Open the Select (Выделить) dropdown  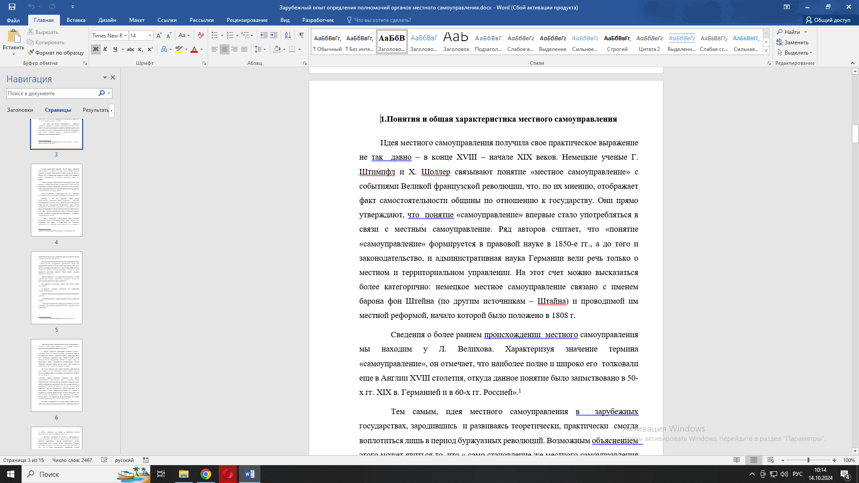click(795, 53)
